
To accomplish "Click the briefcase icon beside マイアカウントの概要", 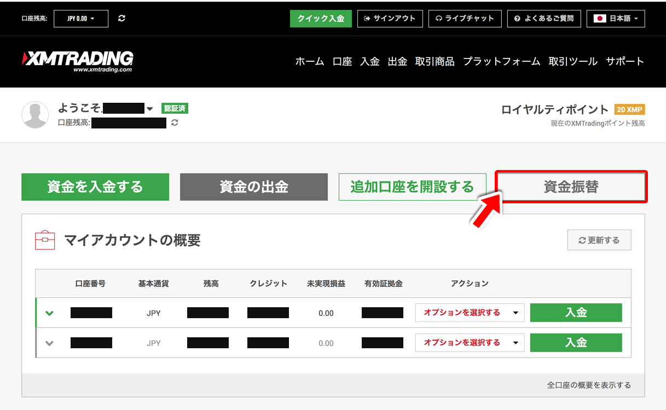I will 45,239.
